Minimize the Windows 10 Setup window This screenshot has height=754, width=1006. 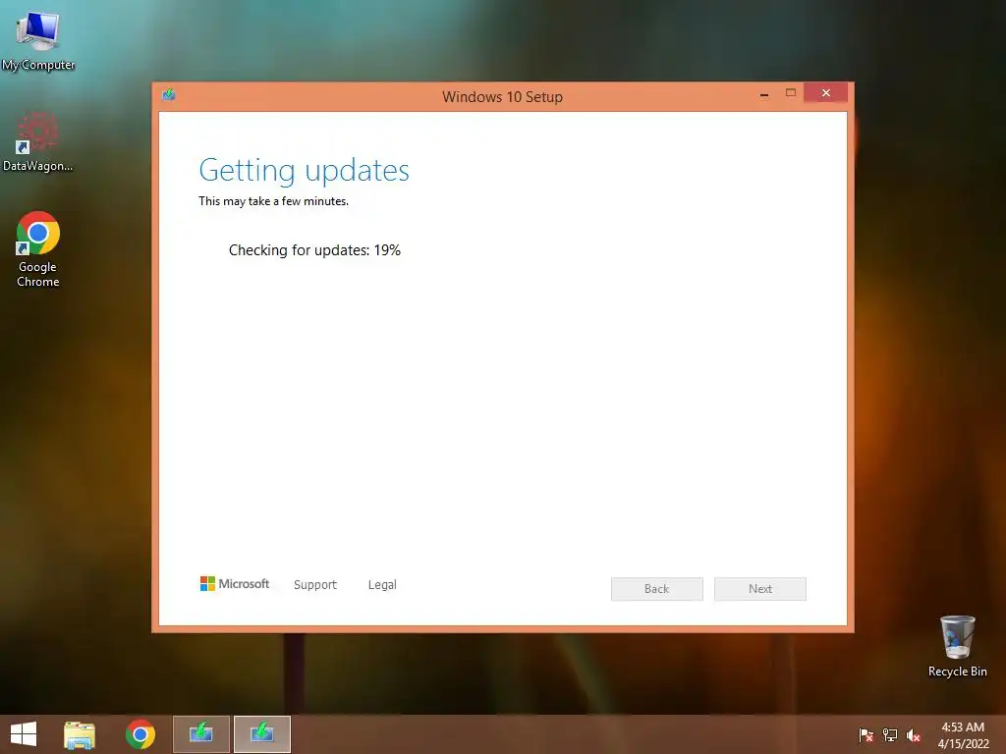click(x=764, y=93)
